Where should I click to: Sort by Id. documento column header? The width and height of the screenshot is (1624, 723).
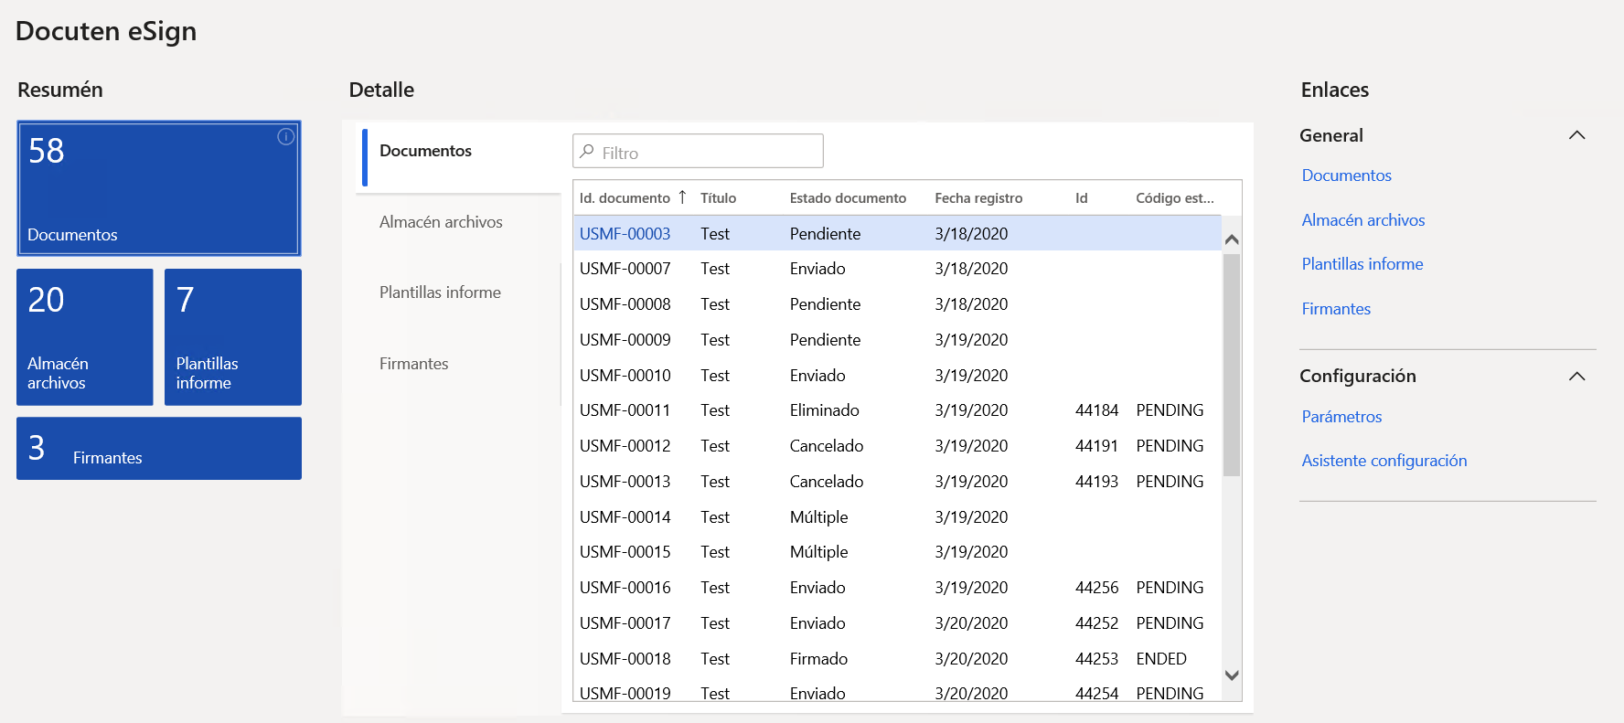(625, 197)
